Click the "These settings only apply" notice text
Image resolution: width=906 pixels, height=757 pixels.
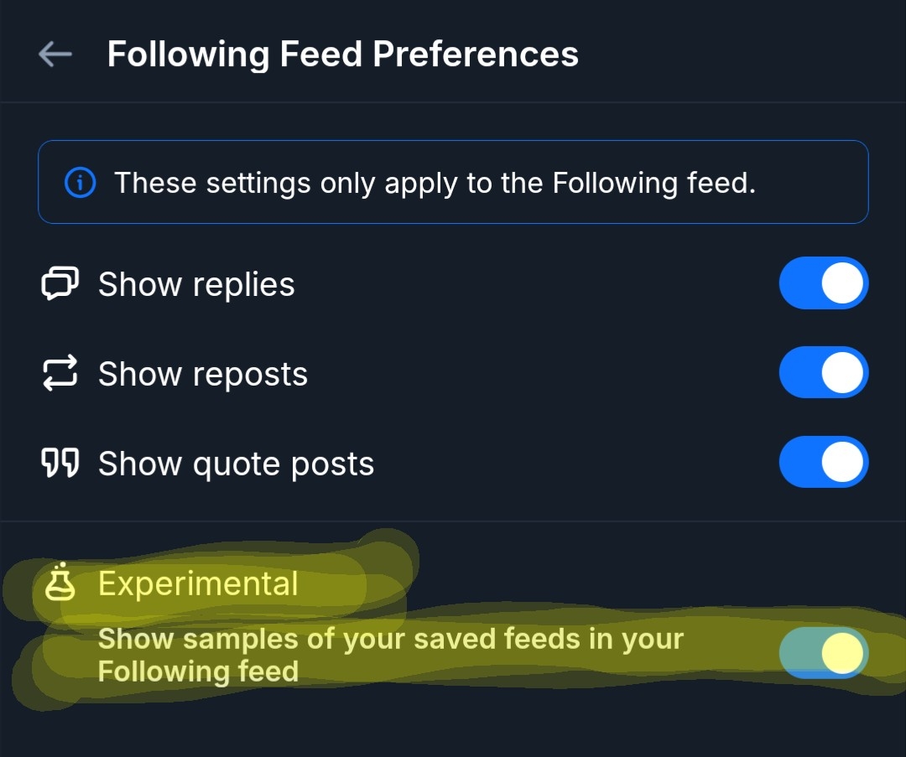435,183
